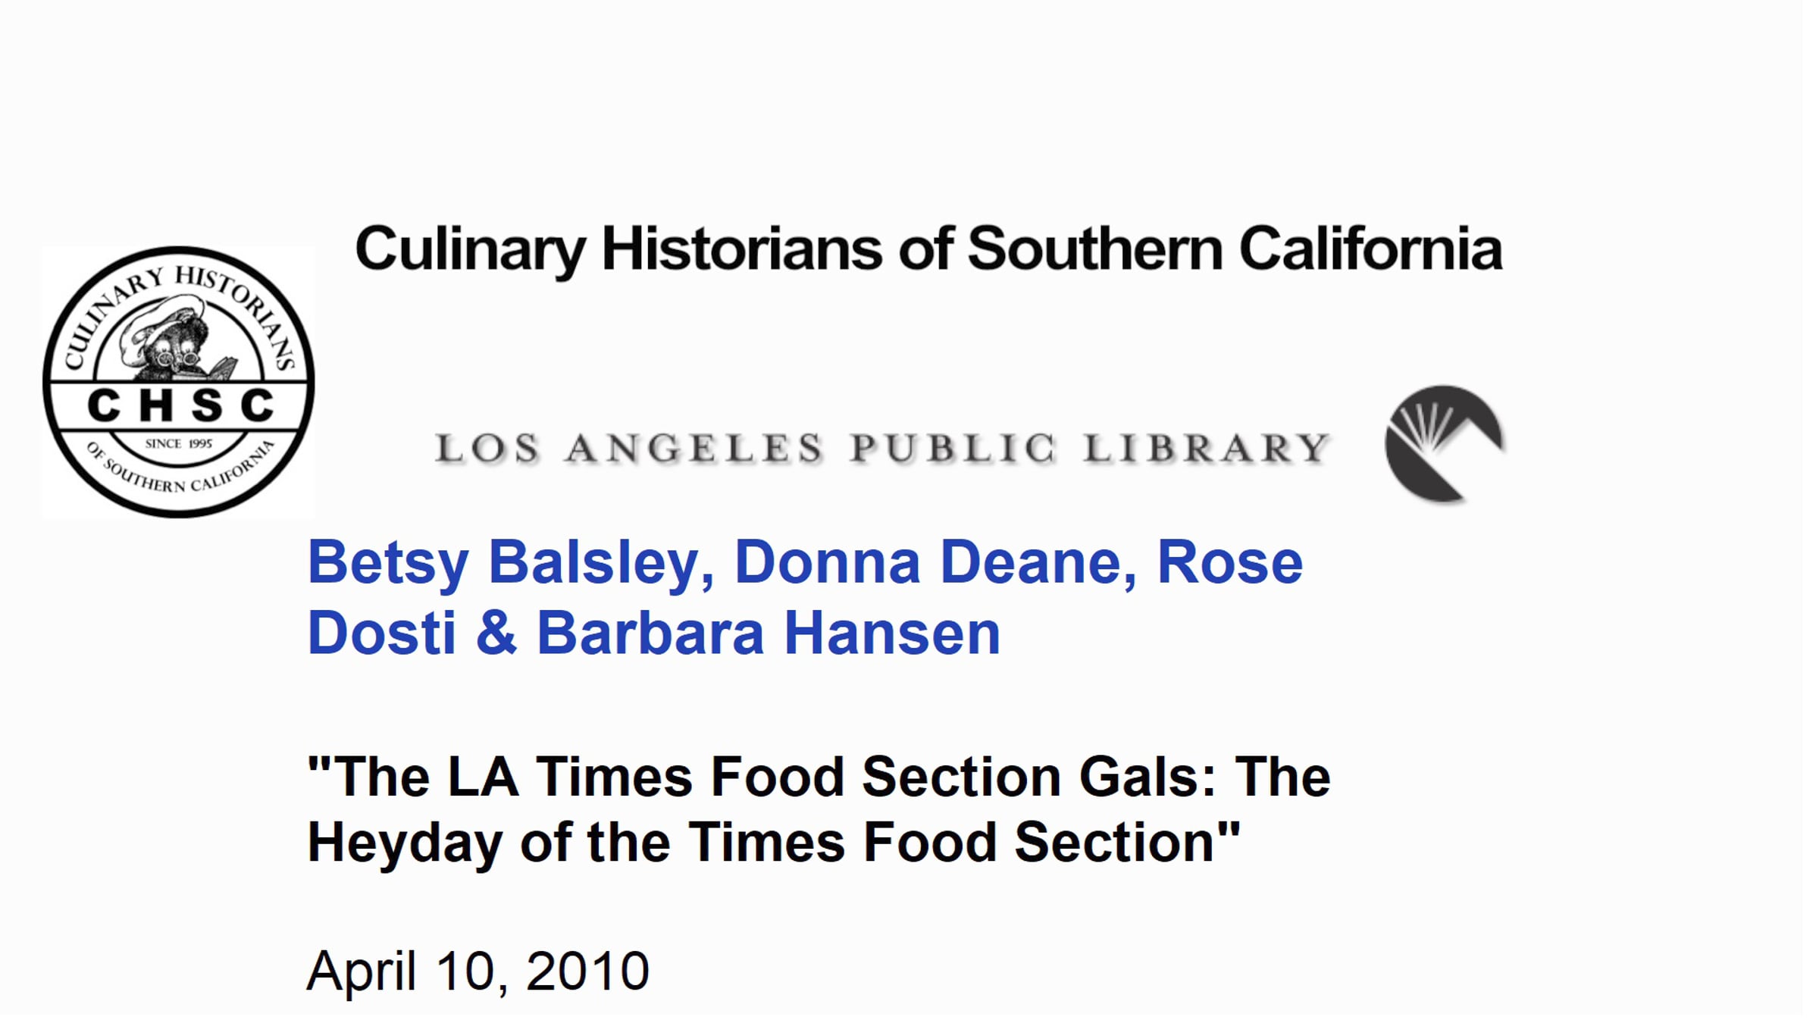Click the Los Angeles Public Library sunburst emblem
The height and width of the screenshot is (1023, 1819).
pos(1445,445)
